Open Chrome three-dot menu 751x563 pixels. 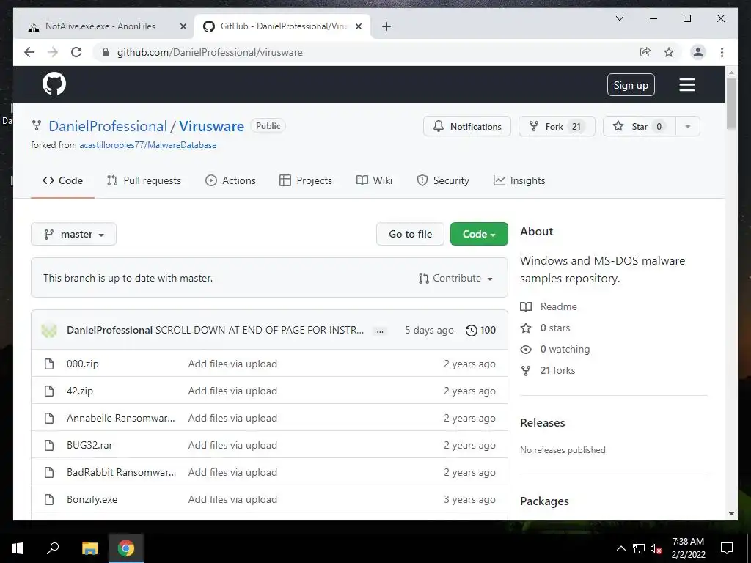pos(722,52)
